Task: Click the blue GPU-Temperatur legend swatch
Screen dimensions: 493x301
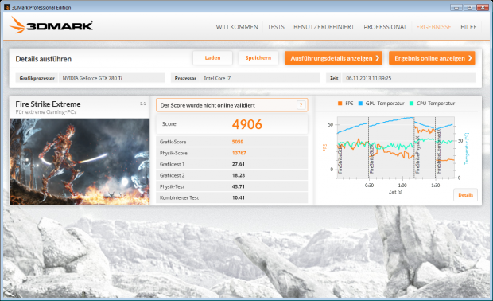Action: [360, 104]
